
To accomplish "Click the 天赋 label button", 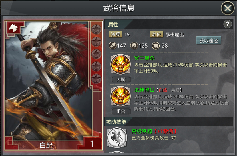I will (121, 80).
